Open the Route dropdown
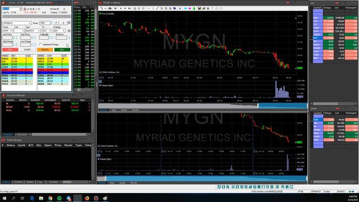 coord(11,31)
